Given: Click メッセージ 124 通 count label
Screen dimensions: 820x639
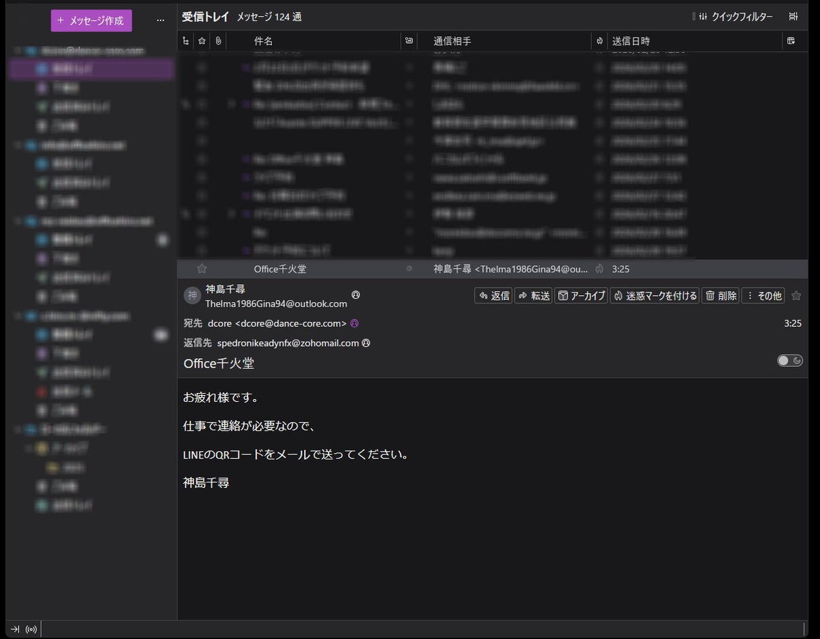Looking at the screenshot, I should 269,17.
